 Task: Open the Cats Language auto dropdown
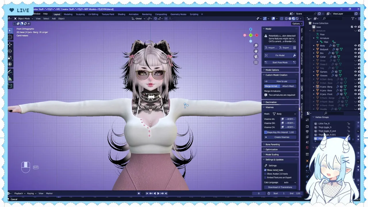290,182
